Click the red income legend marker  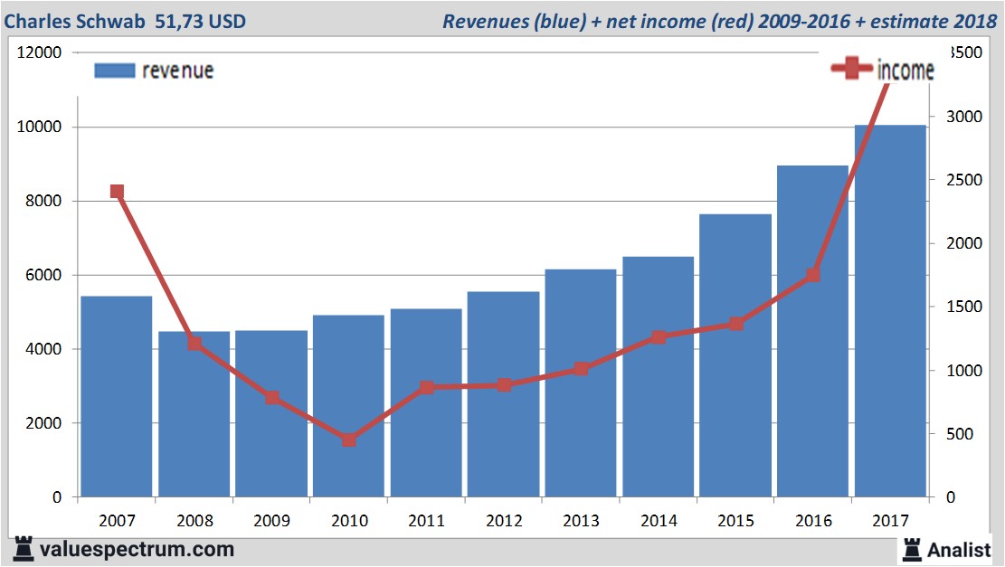[x=851, y=68]
